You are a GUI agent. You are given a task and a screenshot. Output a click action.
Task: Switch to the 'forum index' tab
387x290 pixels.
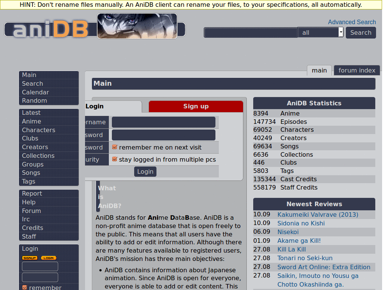[357, 70]
